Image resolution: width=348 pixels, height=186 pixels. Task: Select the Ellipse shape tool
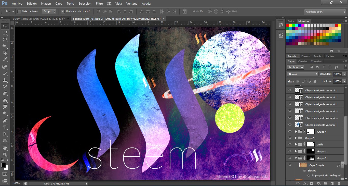[x=5, y=141]
